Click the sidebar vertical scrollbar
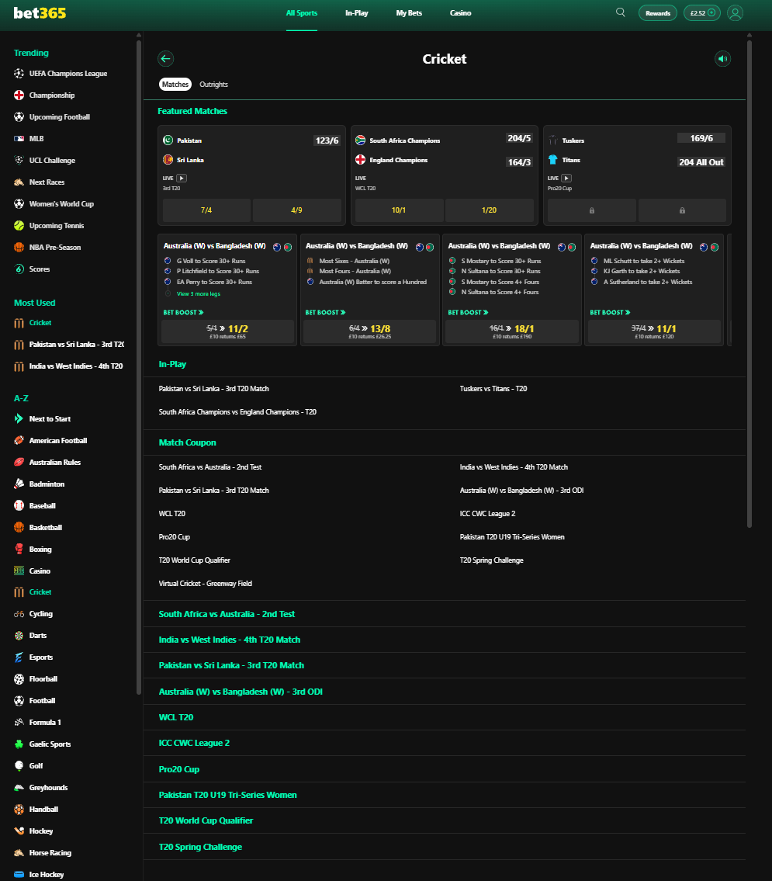Viewport: 772px width, 881px height. coord(139,366)
